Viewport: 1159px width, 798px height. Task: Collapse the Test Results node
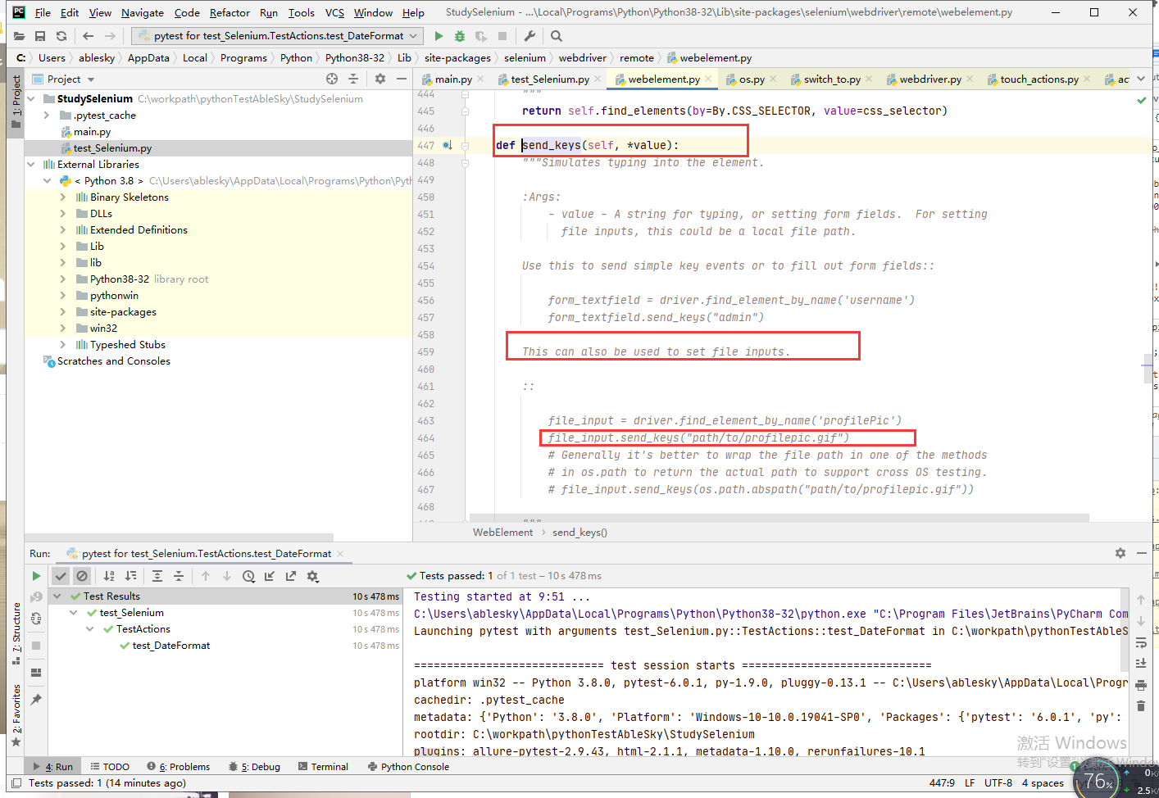pos(57,596)
